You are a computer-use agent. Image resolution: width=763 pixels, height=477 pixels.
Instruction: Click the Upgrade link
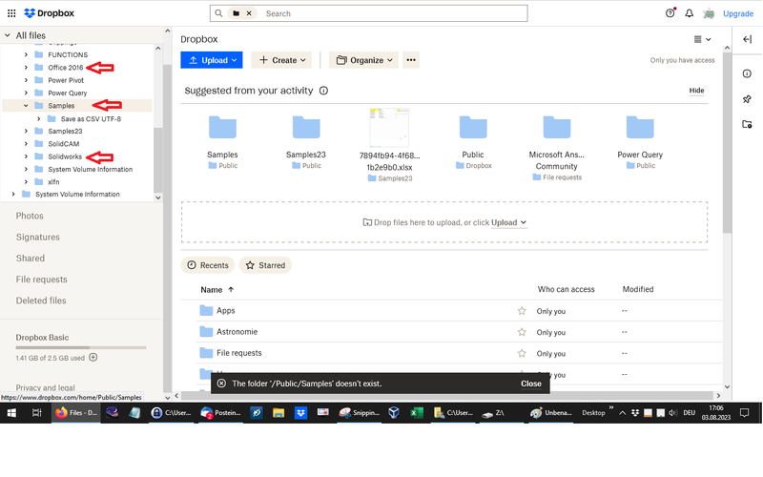[x=738, y=13]
